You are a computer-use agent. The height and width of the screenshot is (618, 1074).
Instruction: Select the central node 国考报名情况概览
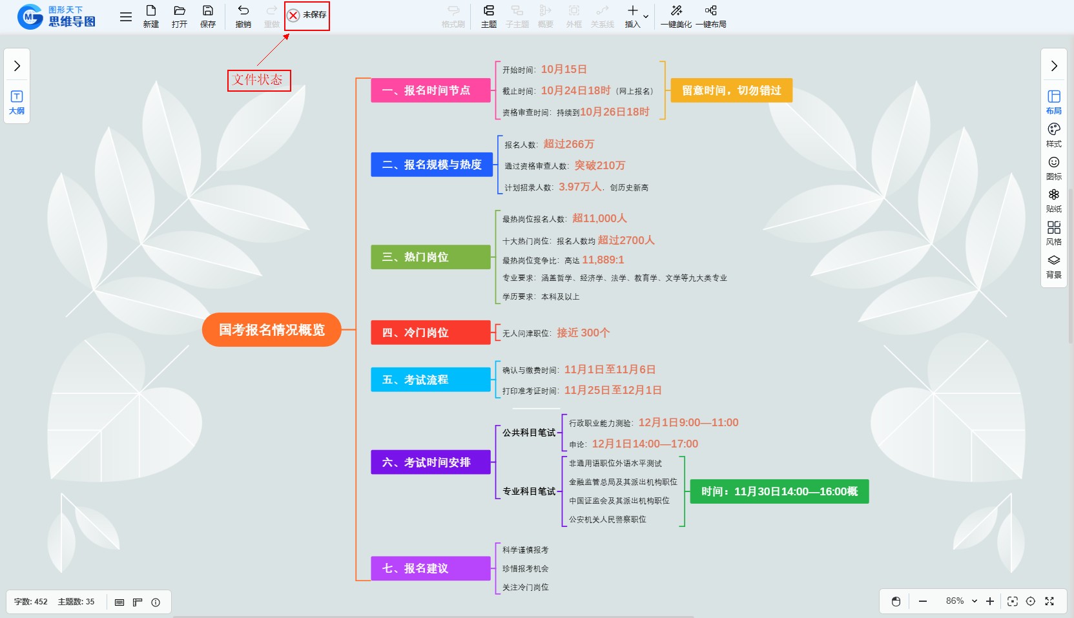point(271,330)
